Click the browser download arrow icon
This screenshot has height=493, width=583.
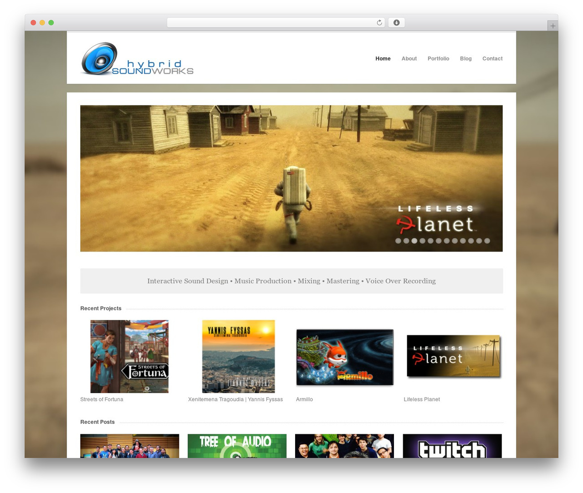pyautogui.click(x=397, y=23)
